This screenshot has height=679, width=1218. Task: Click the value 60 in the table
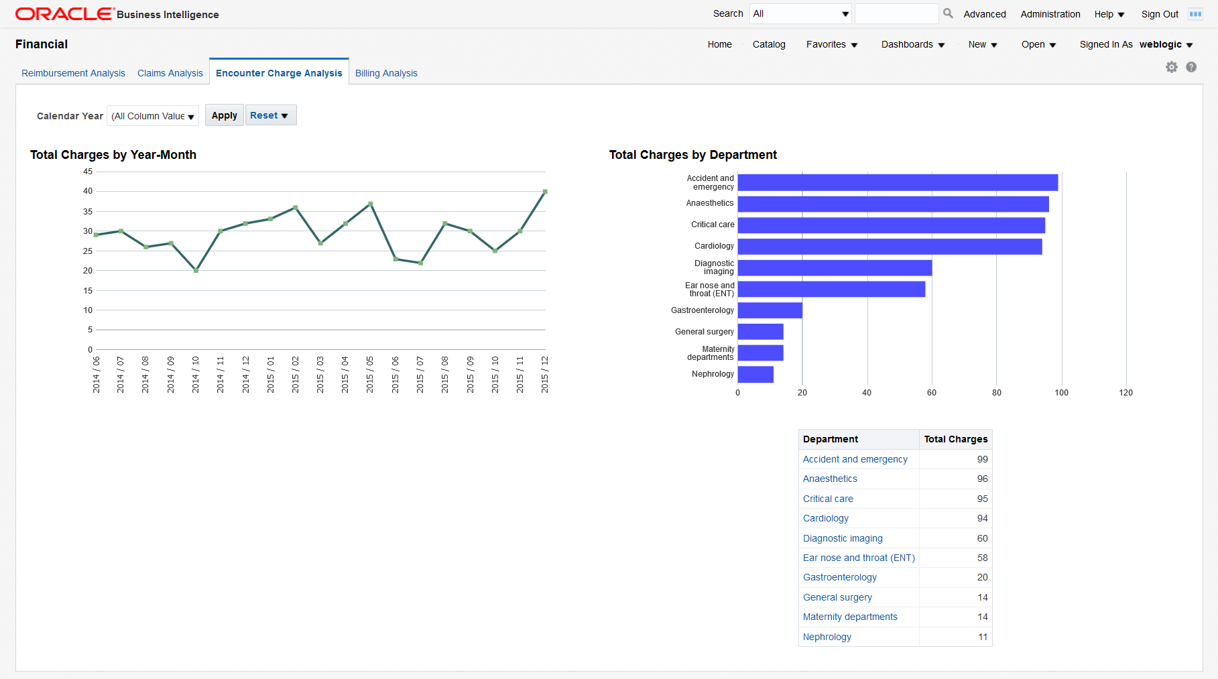point(982,538)
